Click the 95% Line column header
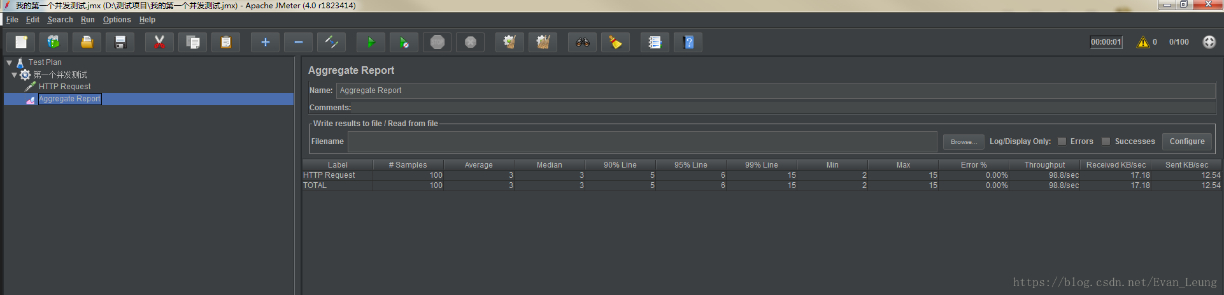1224x295 pixels. [x=691, y=165]
